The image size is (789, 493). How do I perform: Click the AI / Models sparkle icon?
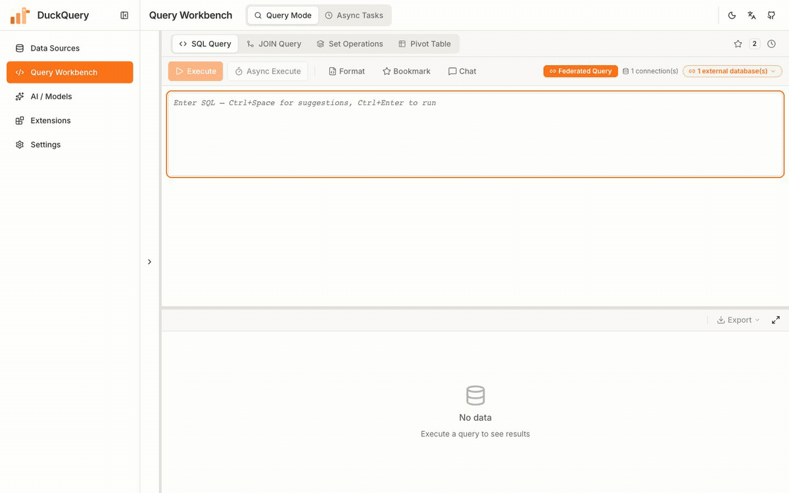click(x=20, y=97)
